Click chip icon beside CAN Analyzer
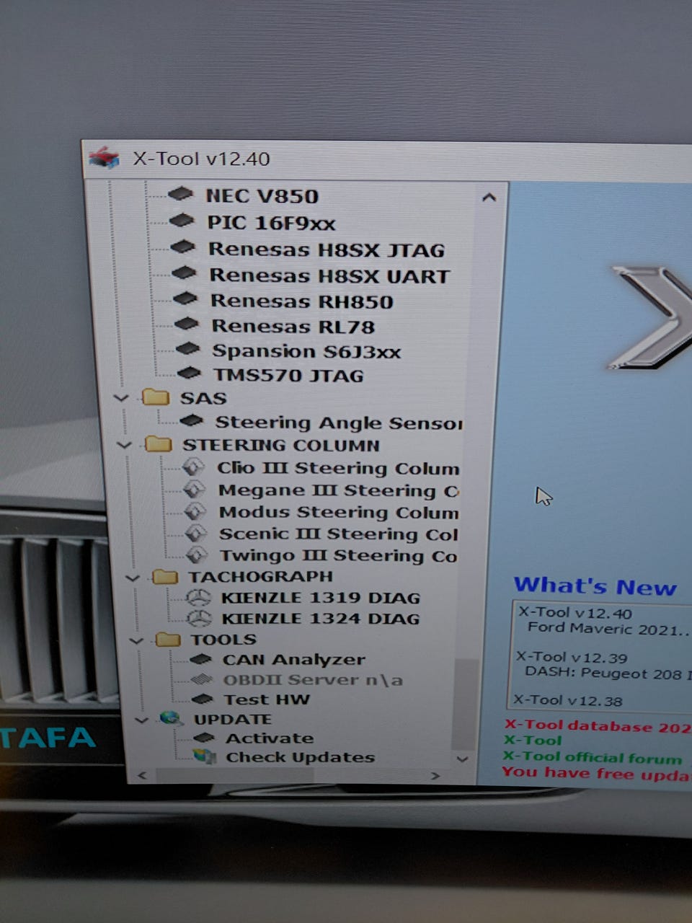 click(x=201, y=658)
